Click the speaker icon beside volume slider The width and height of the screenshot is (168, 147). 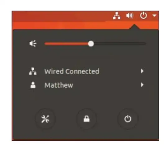[x=33, y=44]
